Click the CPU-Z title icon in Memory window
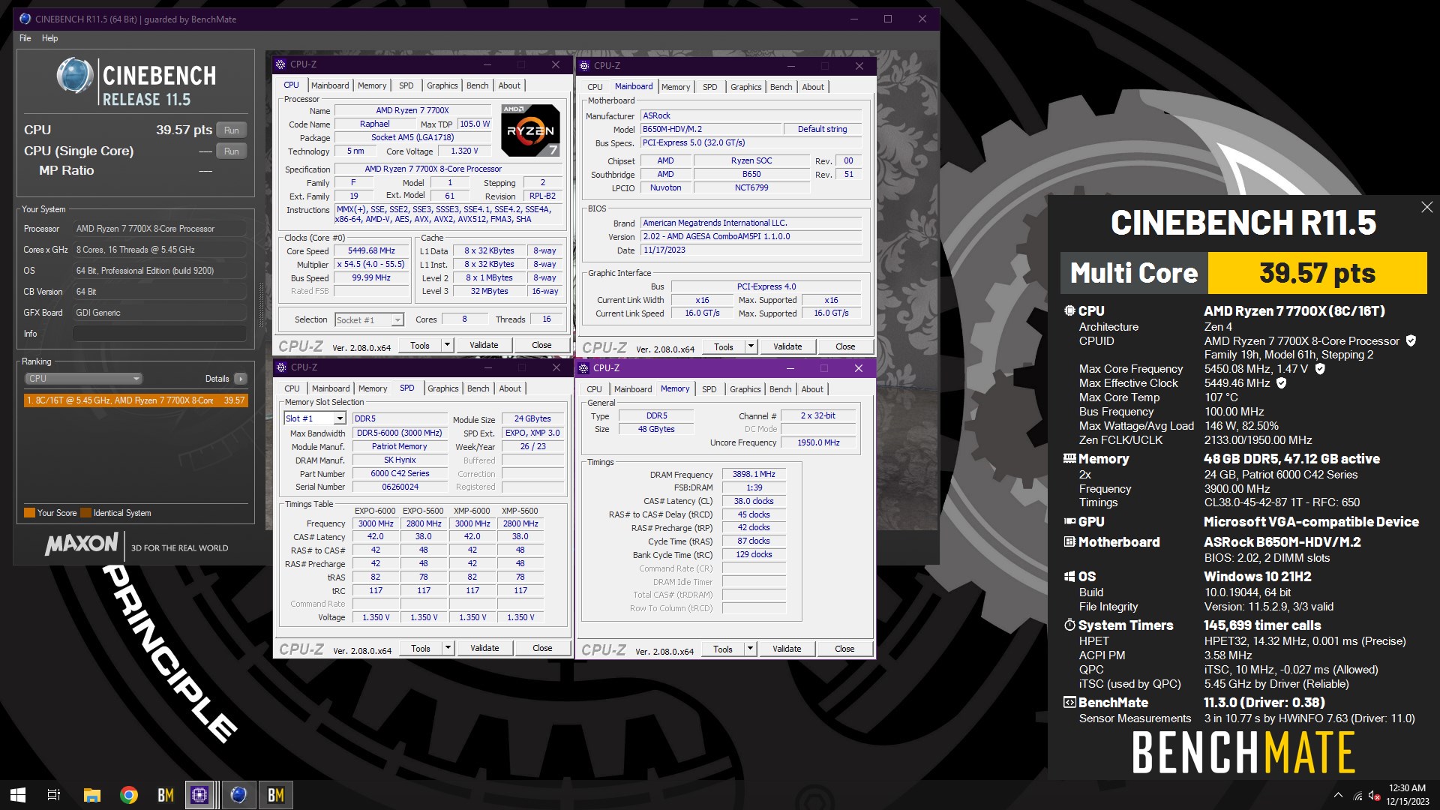Viewport: 1440px width, 810px height. point(584,368)
